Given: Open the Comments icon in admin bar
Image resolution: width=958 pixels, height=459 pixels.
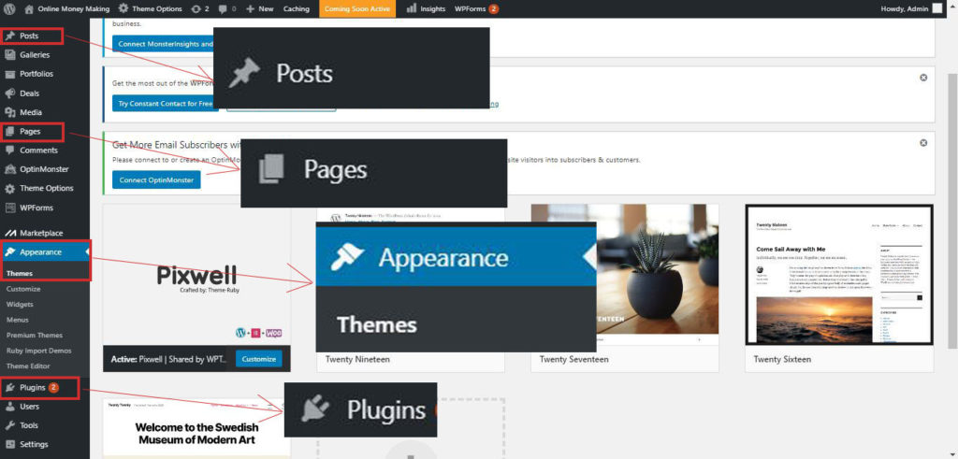Looking at the screenshot, I should pyautogui.click(x=225, y=8).
